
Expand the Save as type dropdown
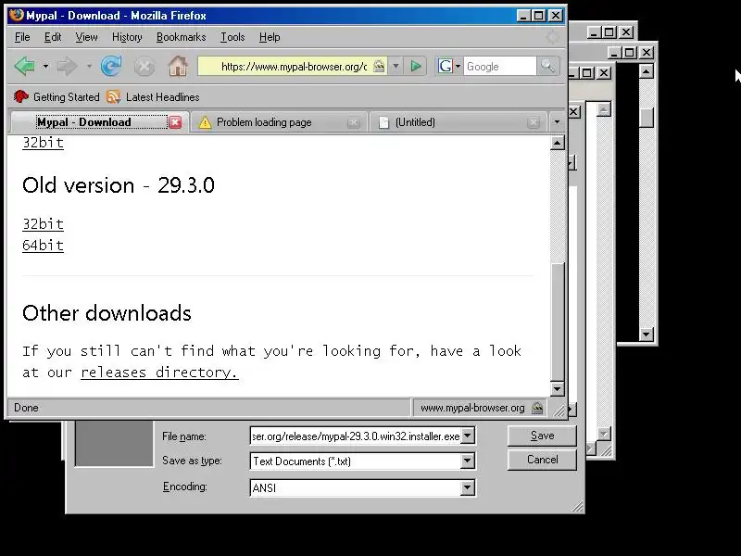tap(468, 461)
